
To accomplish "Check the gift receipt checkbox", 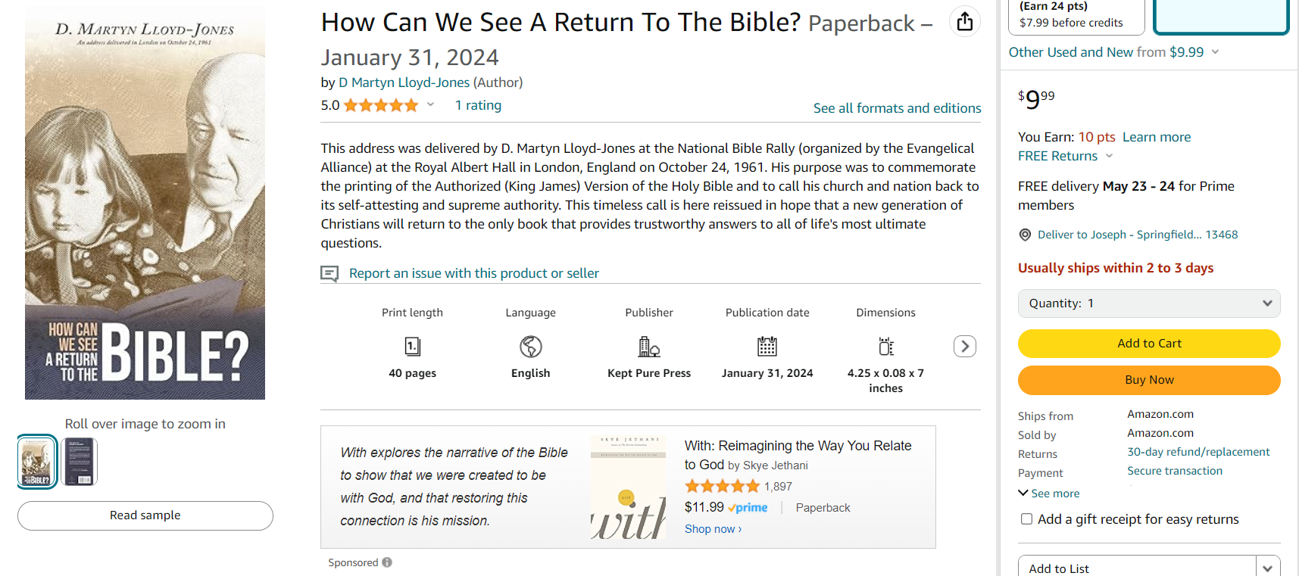I will point(1026,519).
